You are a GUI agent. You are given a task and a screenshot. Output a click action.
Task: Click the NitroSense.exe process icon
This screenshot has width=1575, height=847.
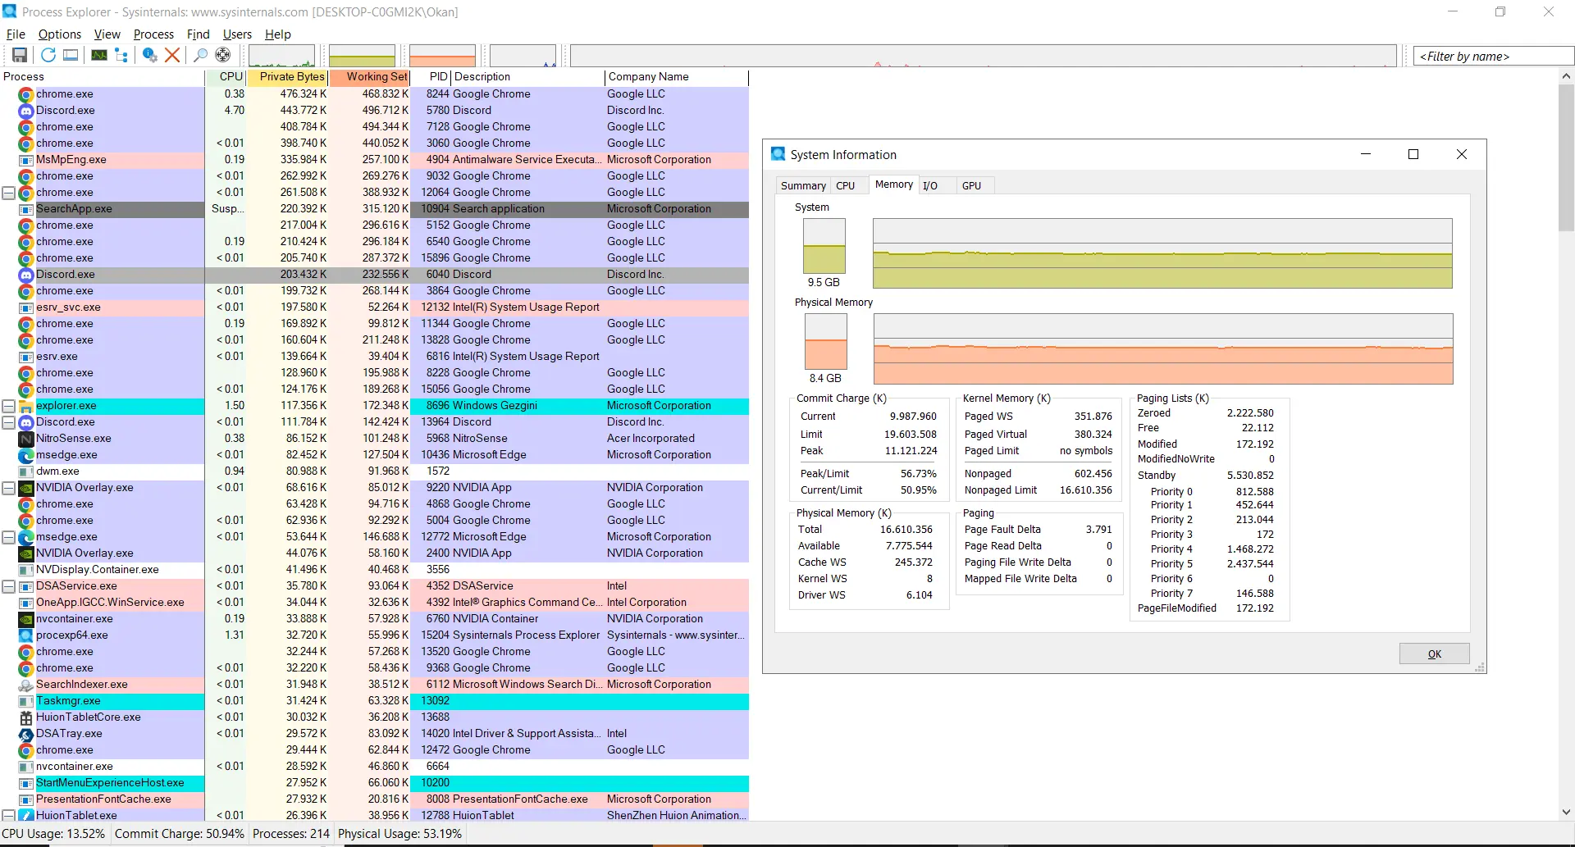click(x=26, y=439)
